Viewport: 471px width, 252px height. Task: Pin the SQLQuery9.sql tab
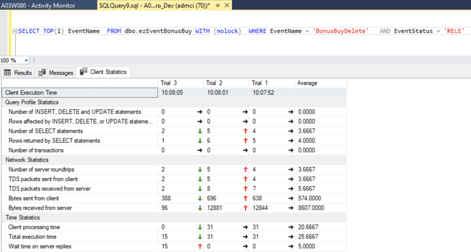218,6
